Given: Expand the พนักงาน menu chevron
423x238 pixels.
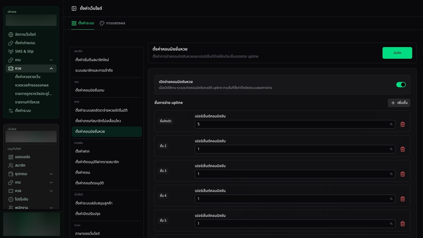Looking at the screenshot, I should [51, 208].
